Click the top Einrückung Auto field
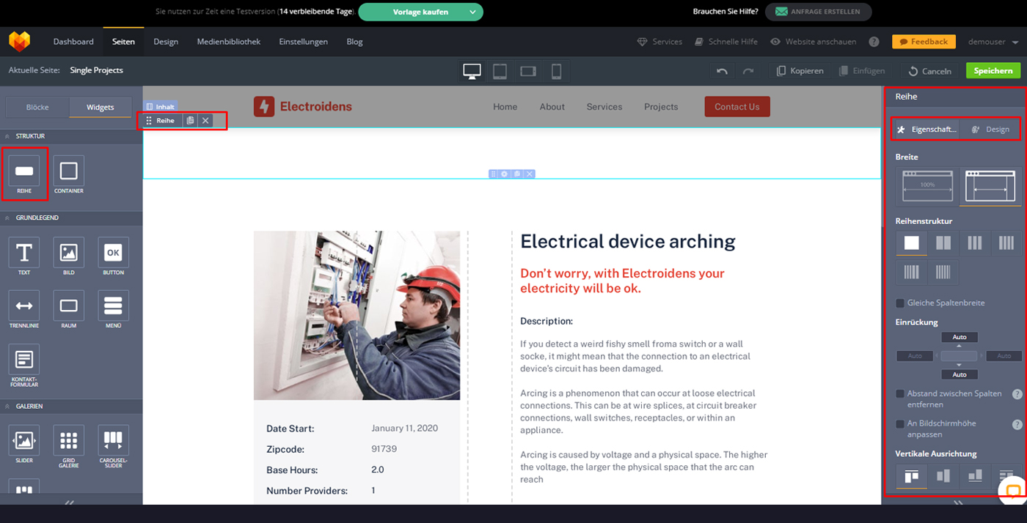The width and height of the screenshot is (1027, 523). 959,337
